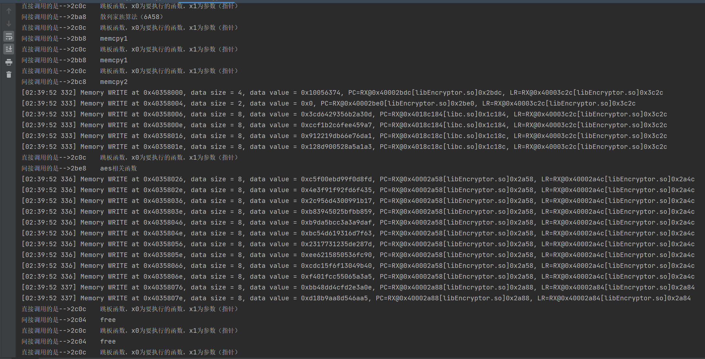The width and height of the screenshot is (705, 359).
Task: Toggle Scroll to End of console
Action: click(9, 49)
